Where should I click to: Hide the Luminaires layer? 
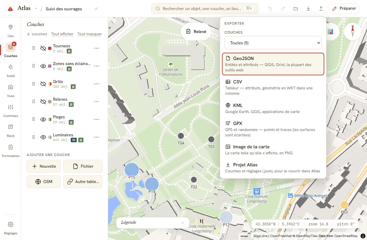point(43,137)
